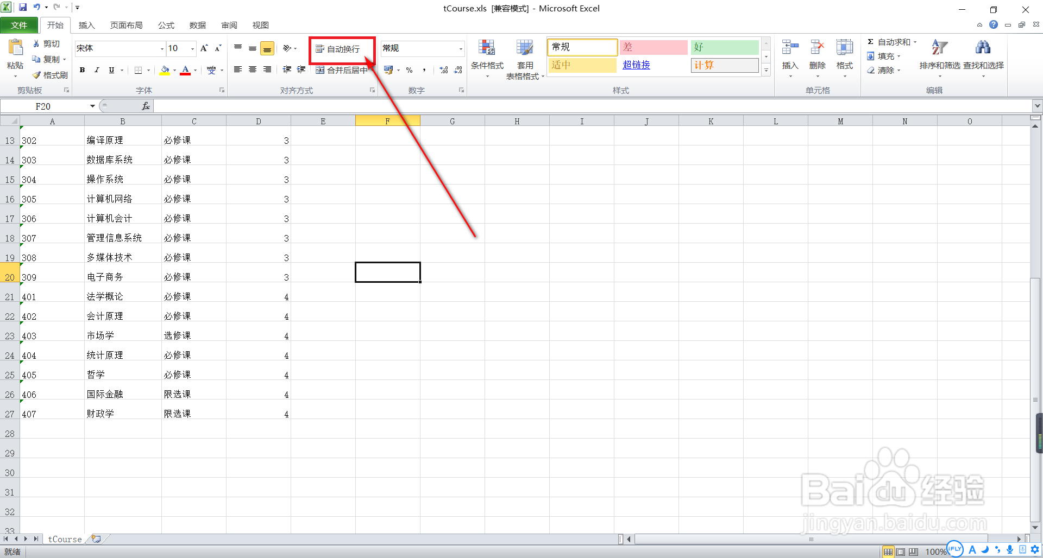Expand the number format dropdown (常规)
1043x558 pixels.
pyautogui.click(x=461, y=49)
